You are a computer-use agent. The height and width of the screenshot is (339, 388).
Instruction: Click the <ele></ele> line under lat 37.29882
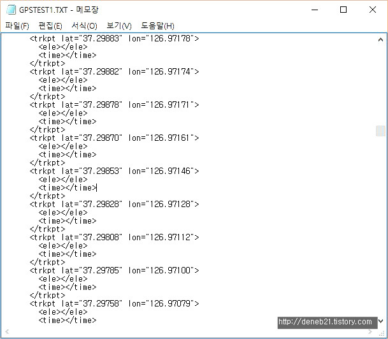[x=63, y=80]
